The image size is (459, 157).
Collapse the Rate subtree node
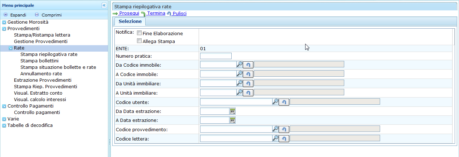[x=11, y=48]
